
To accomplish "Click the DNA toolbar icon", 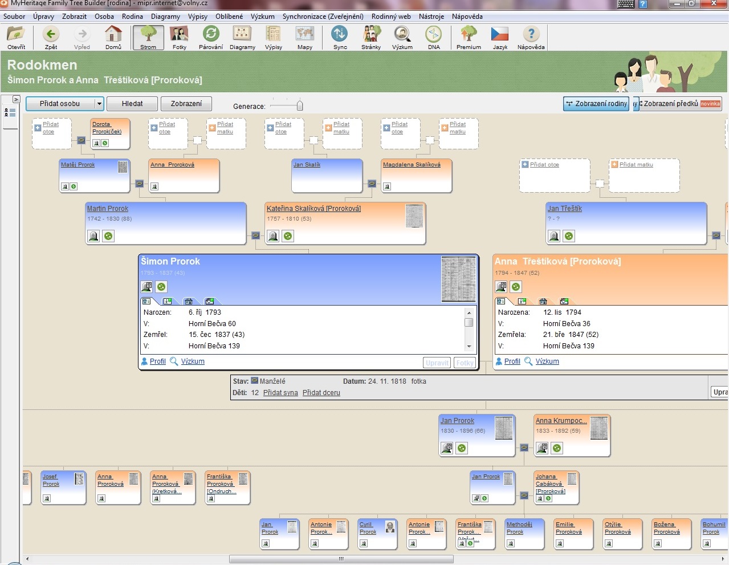I will [x=434, y=38].
